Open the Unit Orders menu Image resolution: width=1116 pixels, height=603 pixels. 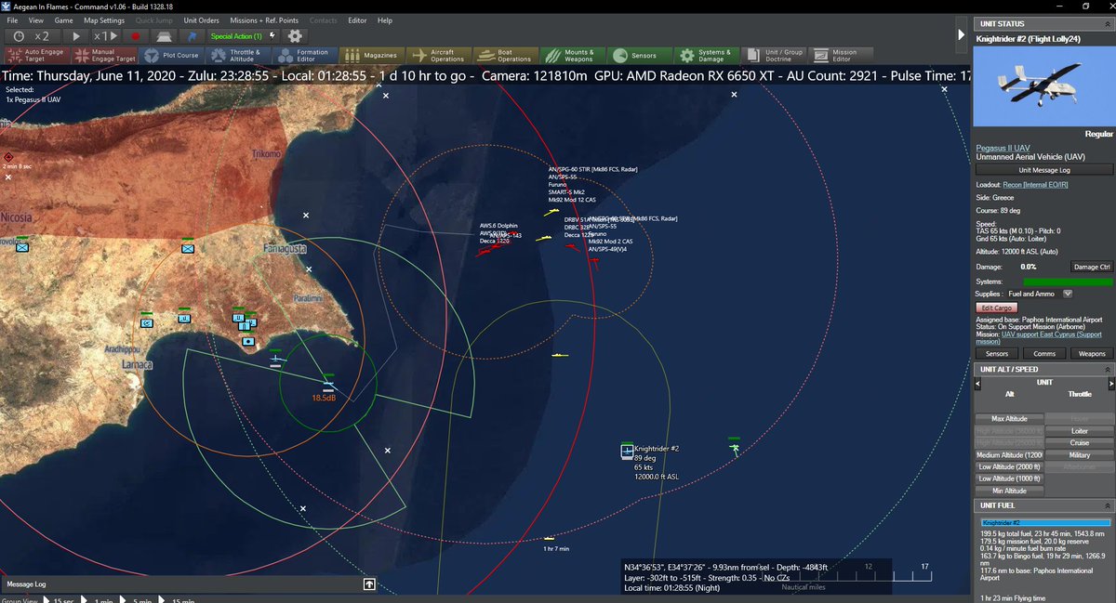click(201, 20)
